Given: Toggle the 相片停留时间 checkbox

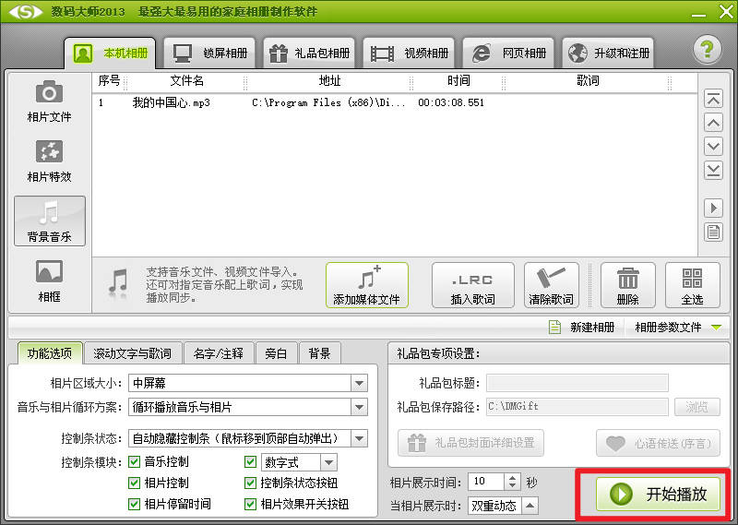Looking at the screenshot, I should point(134,505).
